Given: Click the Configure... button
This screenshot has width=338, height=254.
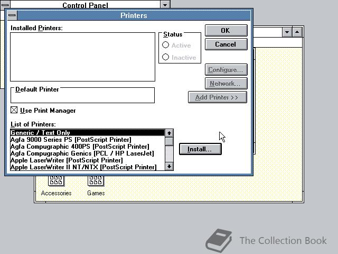Looking at the screenshot, I should 226,69.
